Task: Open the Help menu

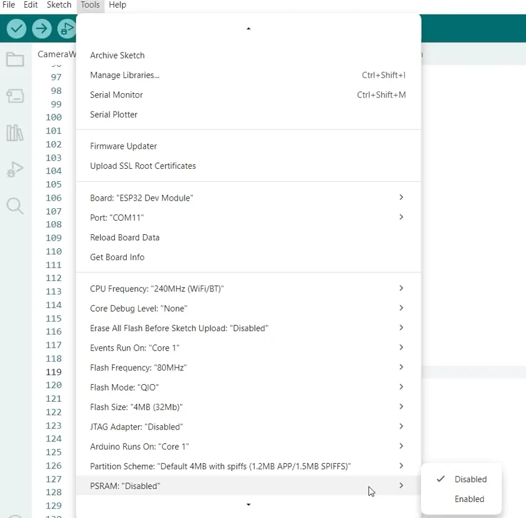Action: (117, 5)
